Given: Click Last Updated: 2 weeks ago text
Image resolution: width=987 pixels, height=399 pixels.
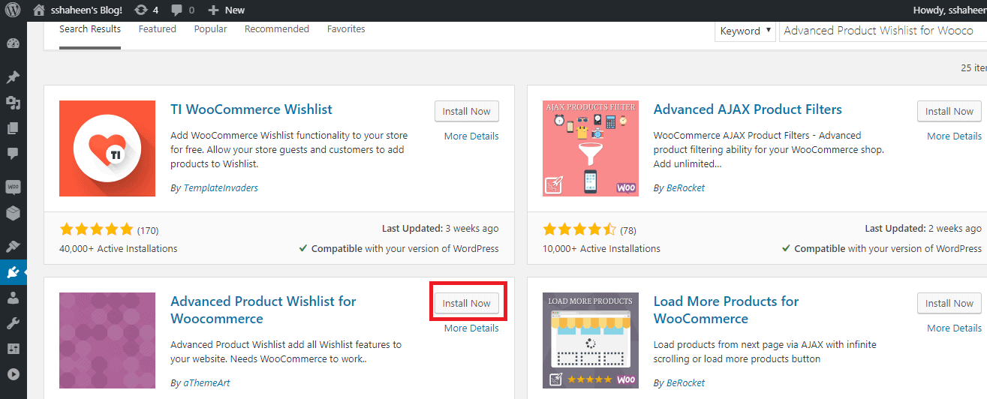Looking at the screenshot, I should [x=923, y=229].
